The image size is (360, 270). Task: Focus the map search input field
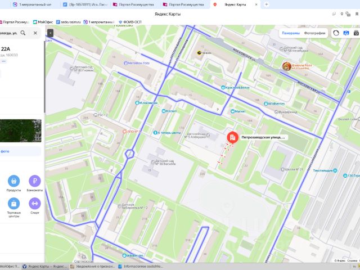[9, 33]
